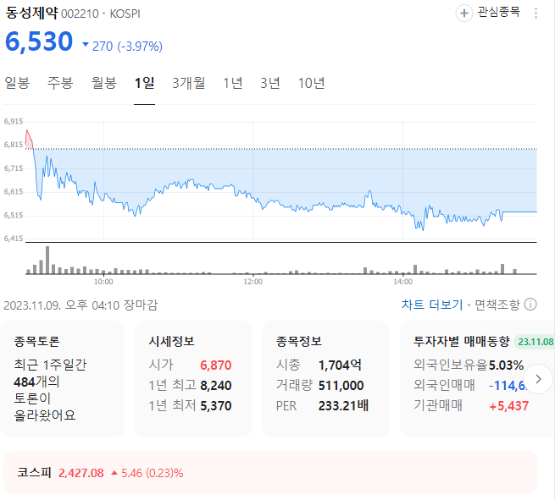Open the 면책조항 disclaimer link
The image size is (555, 500).
pos(497,305)
